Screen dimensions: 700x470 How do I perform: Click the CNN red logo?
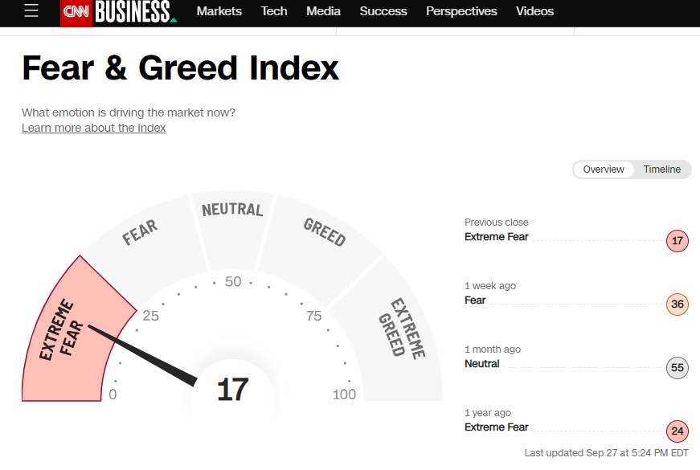(x=76, y=11)
